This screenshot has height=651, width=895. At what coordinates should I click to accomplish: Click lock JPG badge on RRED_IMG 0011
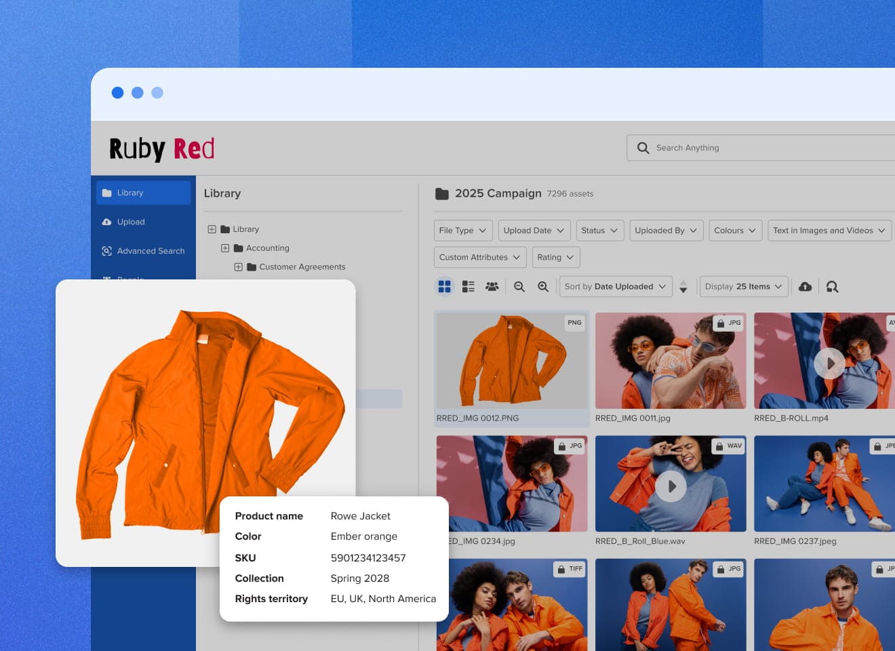728,323
